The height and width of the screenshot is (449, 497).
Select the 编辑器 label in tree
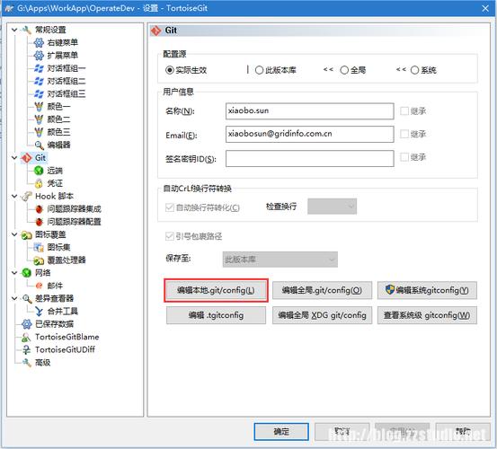(x=58, y=145)
